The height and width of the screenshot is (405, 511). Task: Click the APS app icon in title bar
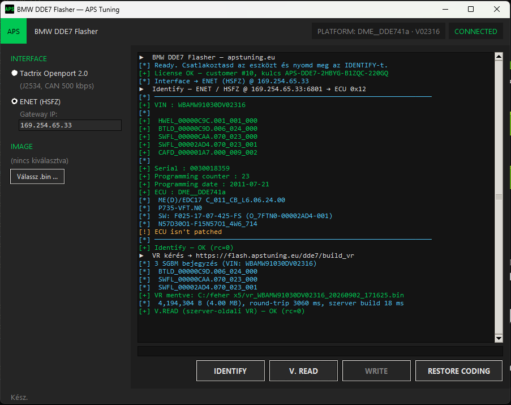pyautogui.click(x=10, y=9)
